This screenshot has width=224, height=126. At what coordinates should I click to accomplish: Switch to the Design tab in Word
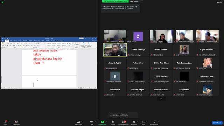[15, 41]
